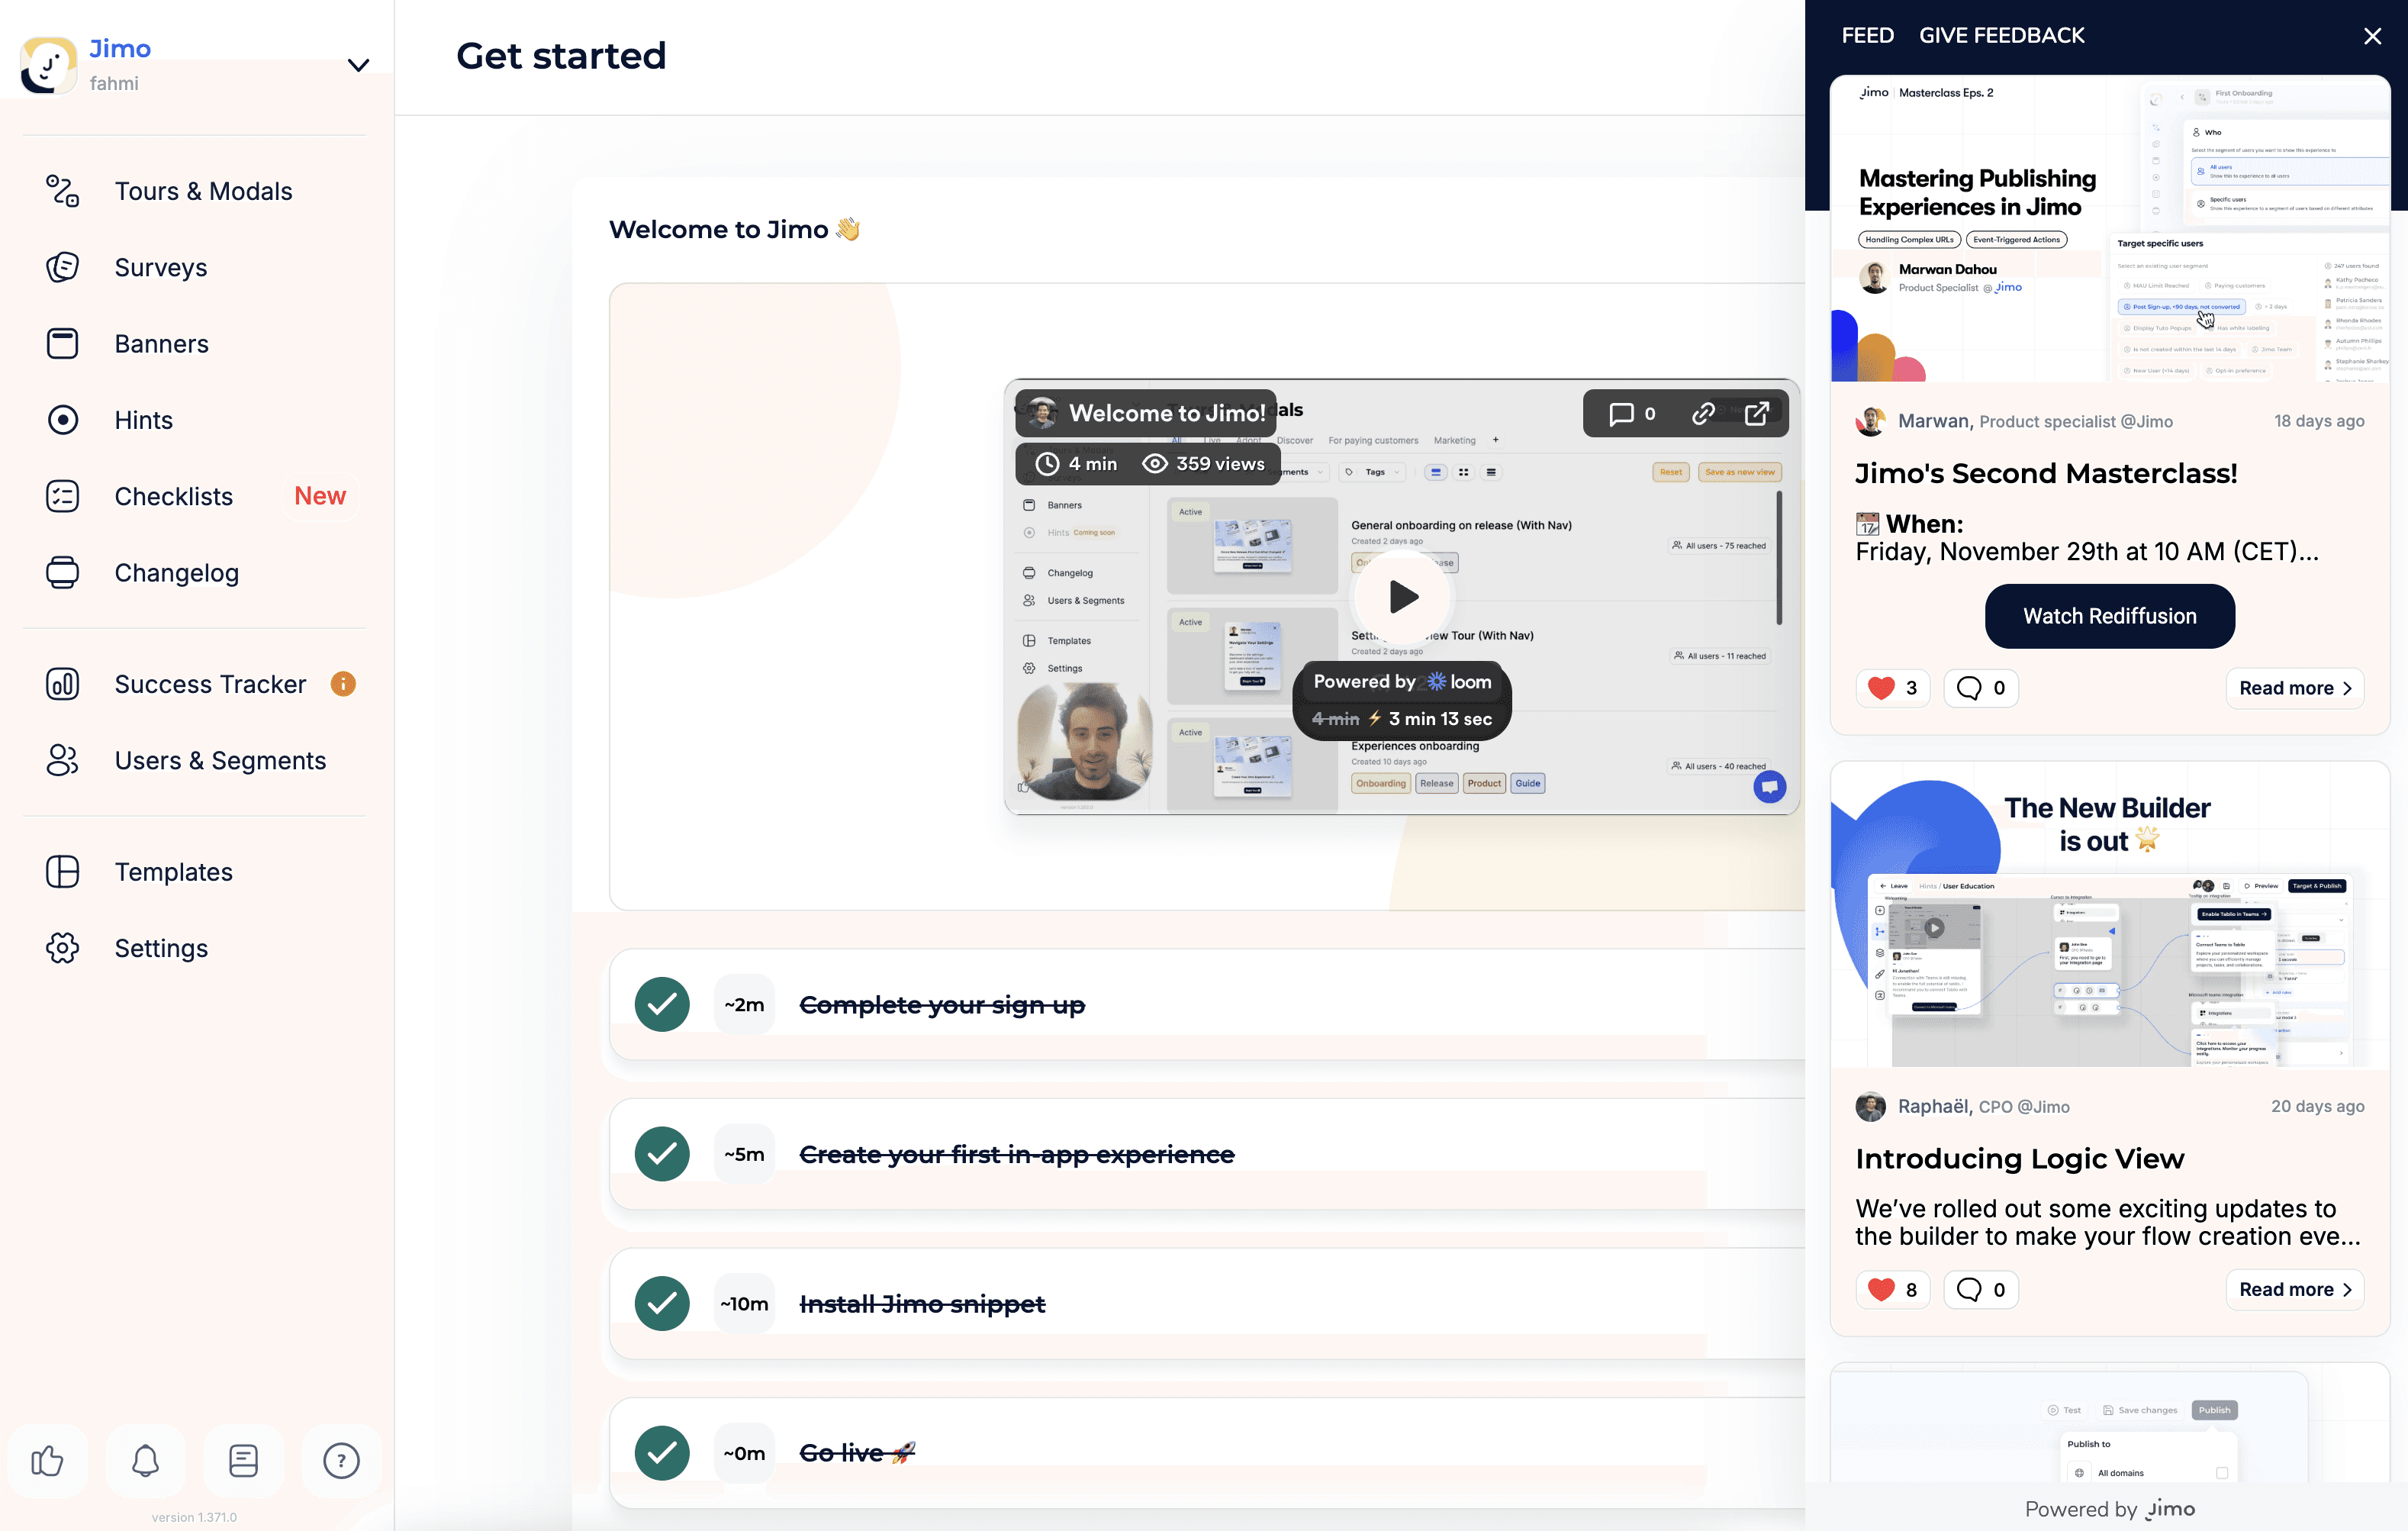Click the Surveys sidebar icon
The height and width of the screenshot is (1531, 2408).
click(62, 267)
